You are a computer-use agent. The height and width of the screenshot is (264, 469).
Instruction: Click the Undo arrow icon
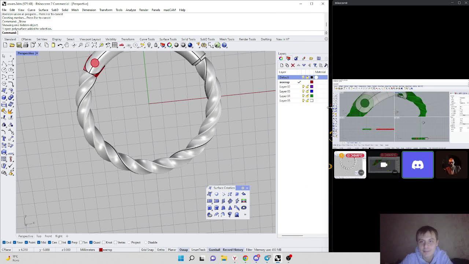[60, 45]
